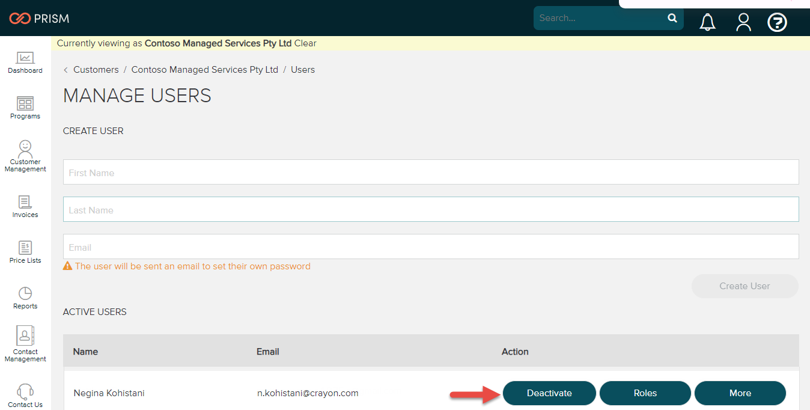Click the PRISM logo in the header
The image size is (810, 410).
point(39,18)
